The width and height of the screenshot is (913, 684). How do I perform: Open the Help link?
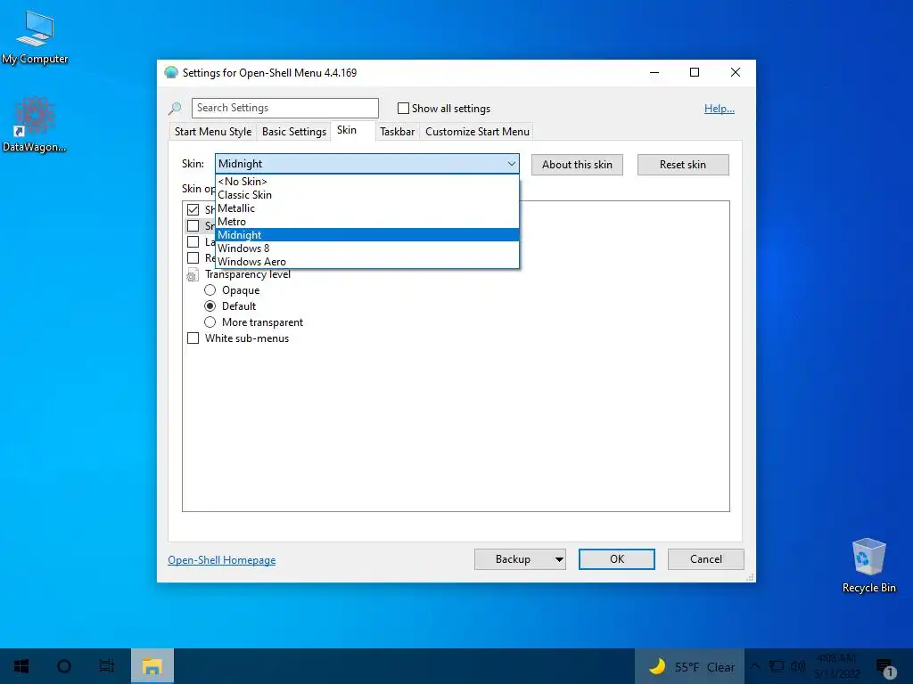tap(720, 109)
